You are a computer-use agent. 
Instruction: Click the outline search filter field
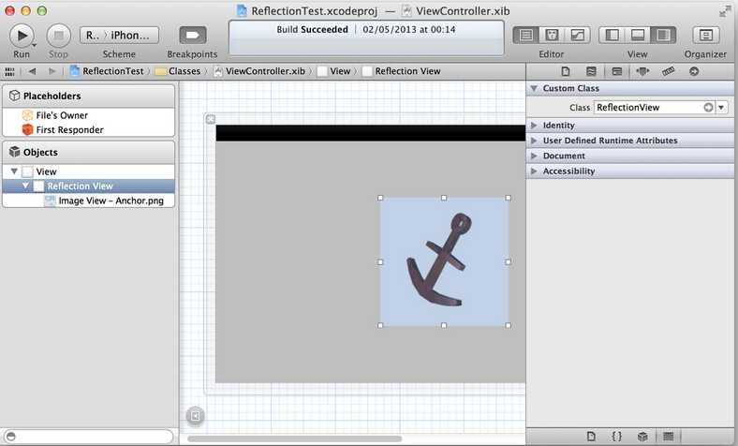[x=88, y=436]
